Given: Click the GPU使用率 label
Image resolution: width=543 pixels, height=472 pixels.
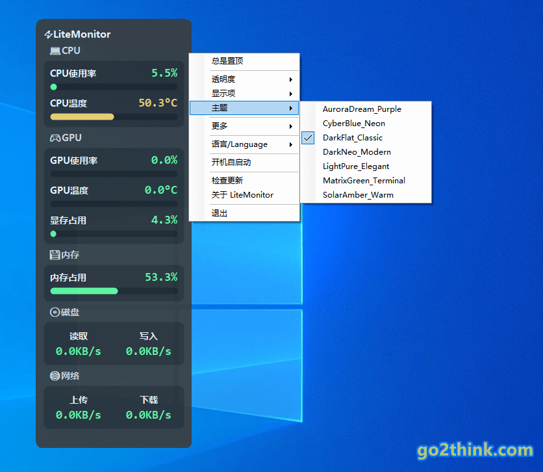Looking at the screenshot, I should point(74,161).
